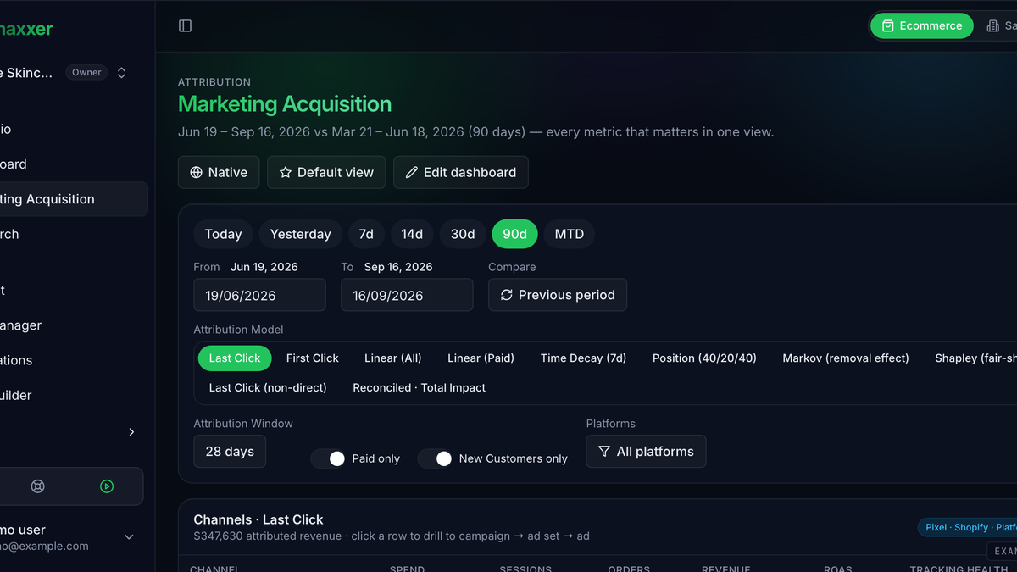1017x572 pixels.
Task: Choose the First Click attribution model
Action: click(x=313, y=358)
